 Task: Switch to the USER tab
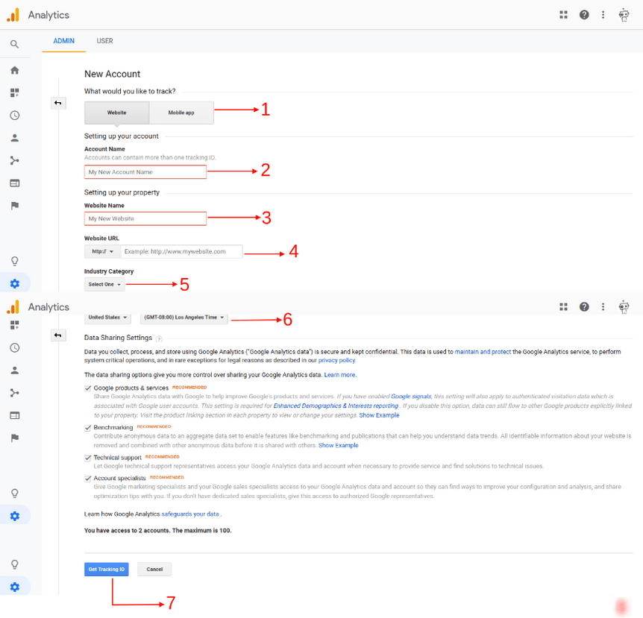pyautogui.click(x=105, y=41)
